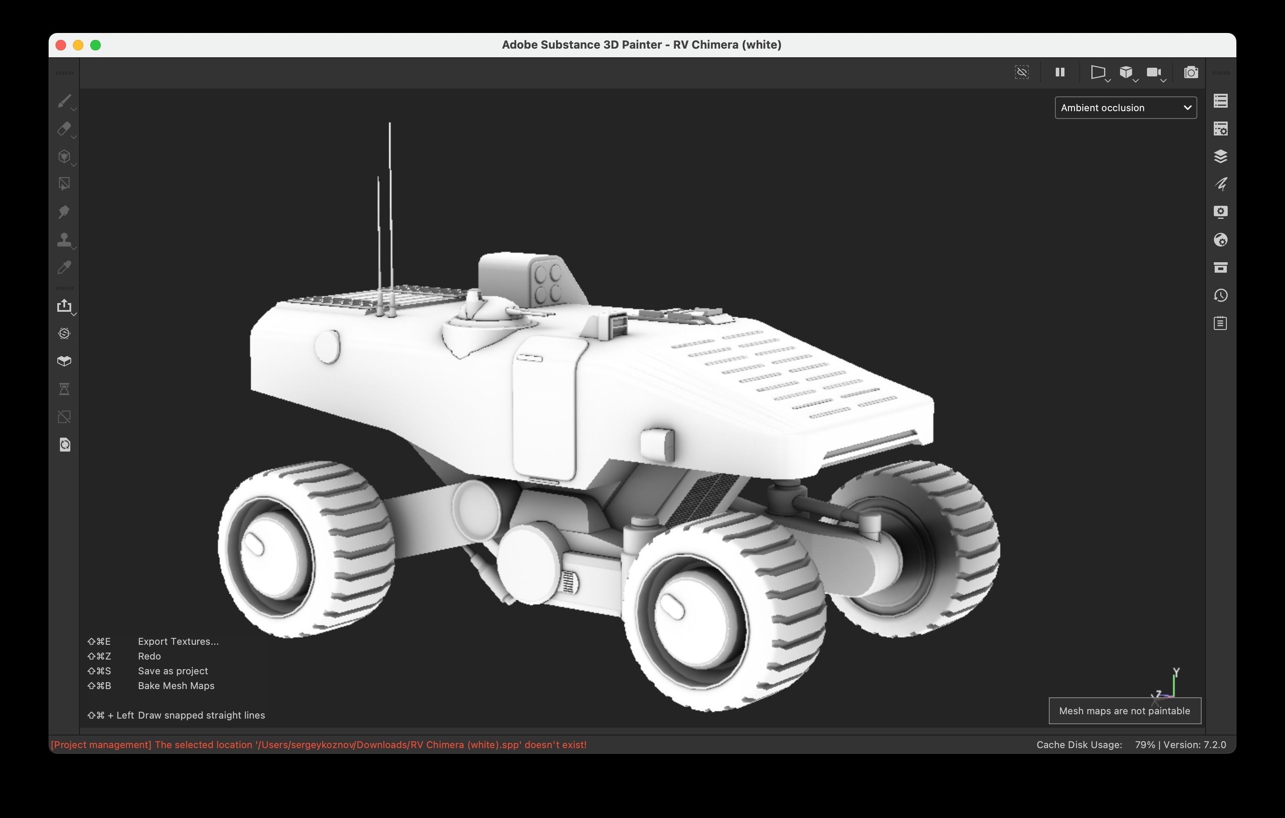This screenshot has height=818, width=1285.
Task: Open the Texture Set Settings panel
Action: [1220, 129]
